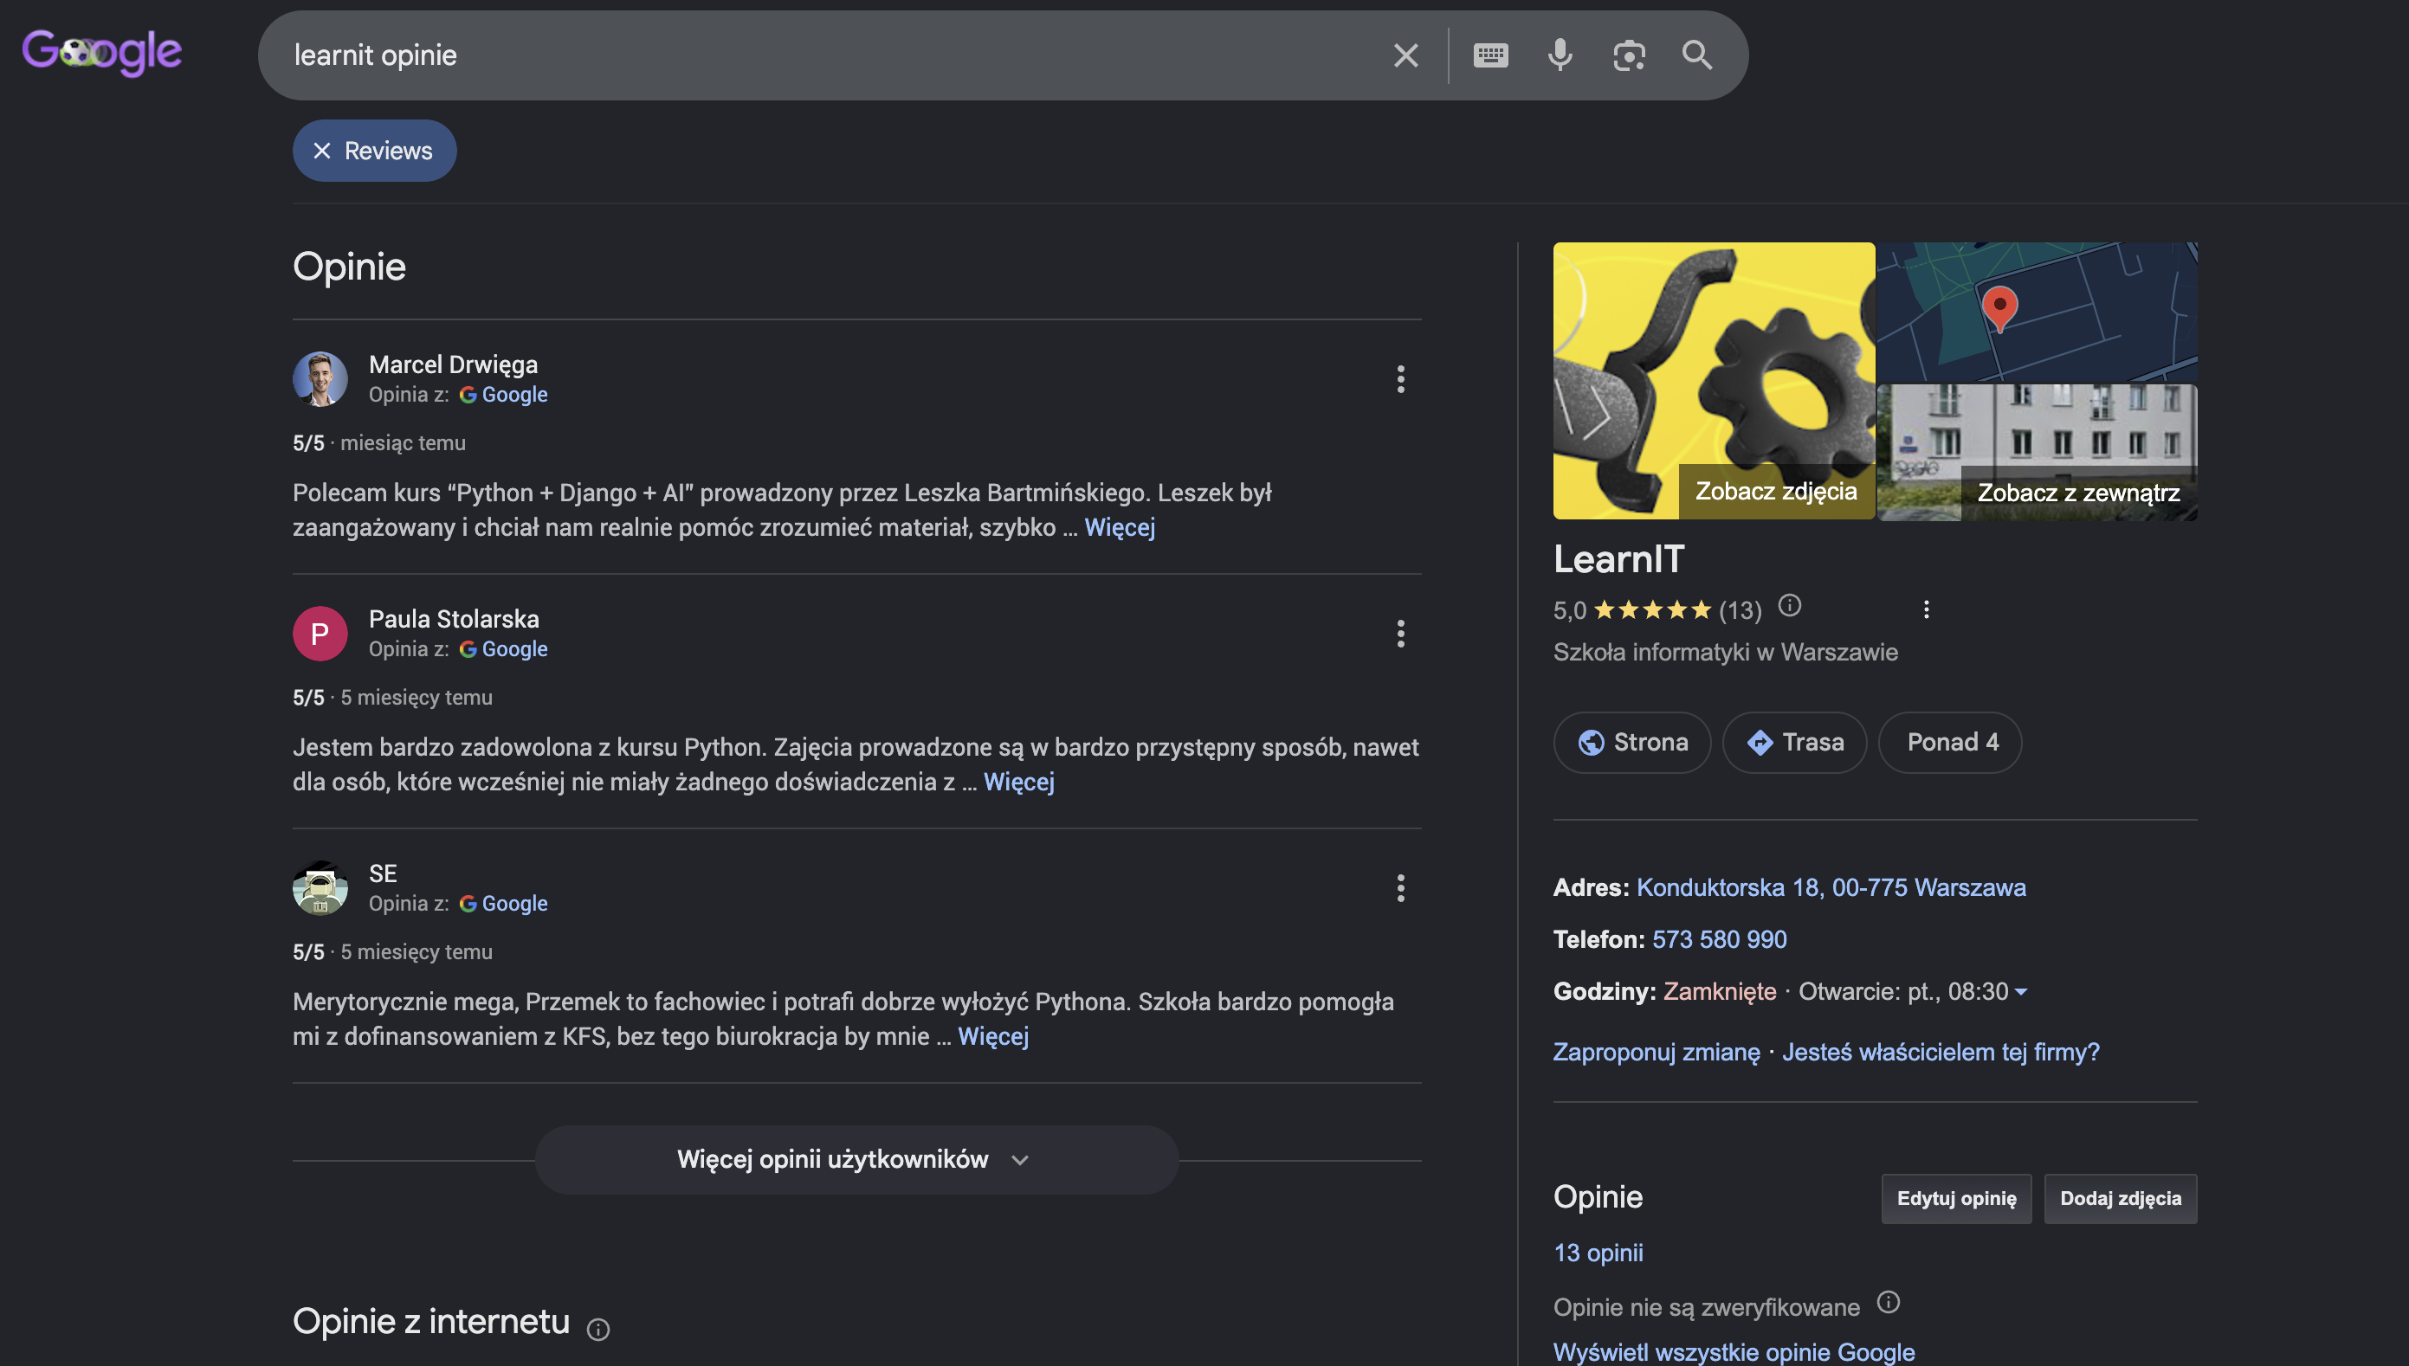
Task: Open address Konduktorska 18, 00-775 Warszawa
Action: [x=1831, y=887]
